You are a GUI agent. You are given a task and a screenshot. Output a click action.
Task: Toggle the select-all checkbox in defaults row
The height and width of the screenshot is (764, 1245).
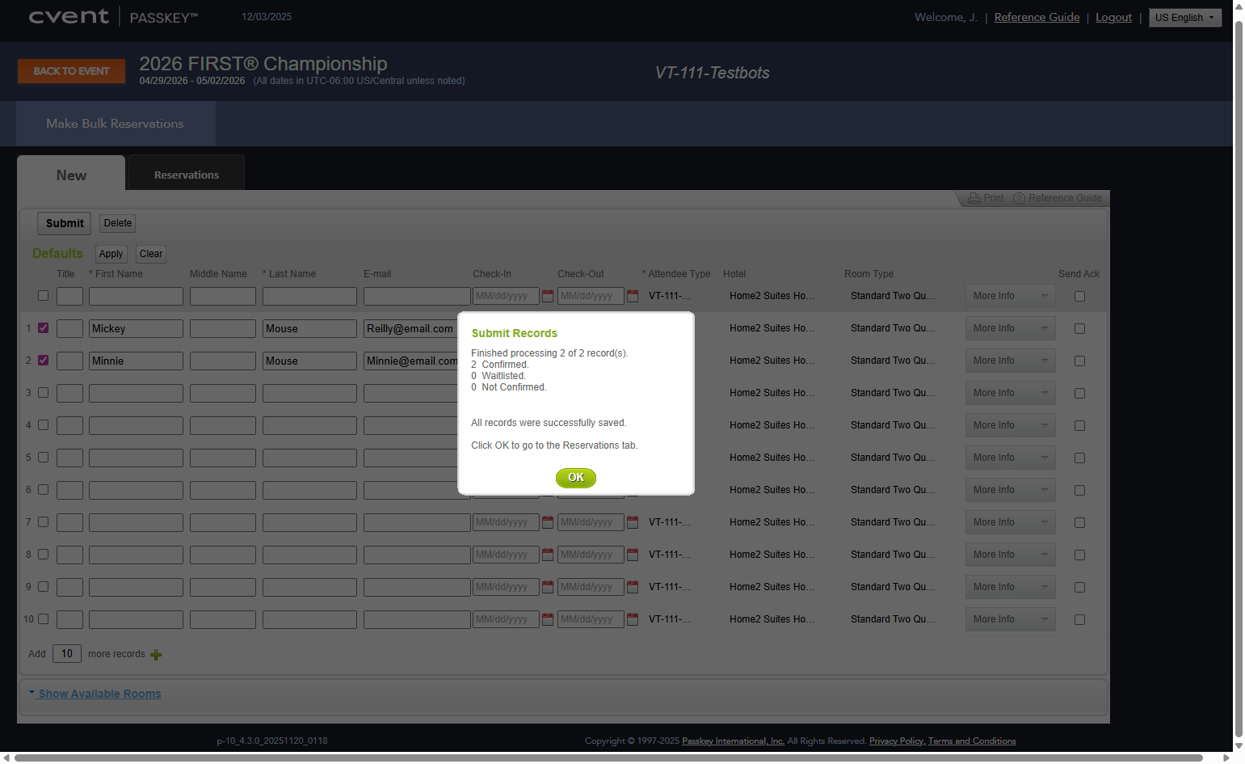(x=44, y=296)
